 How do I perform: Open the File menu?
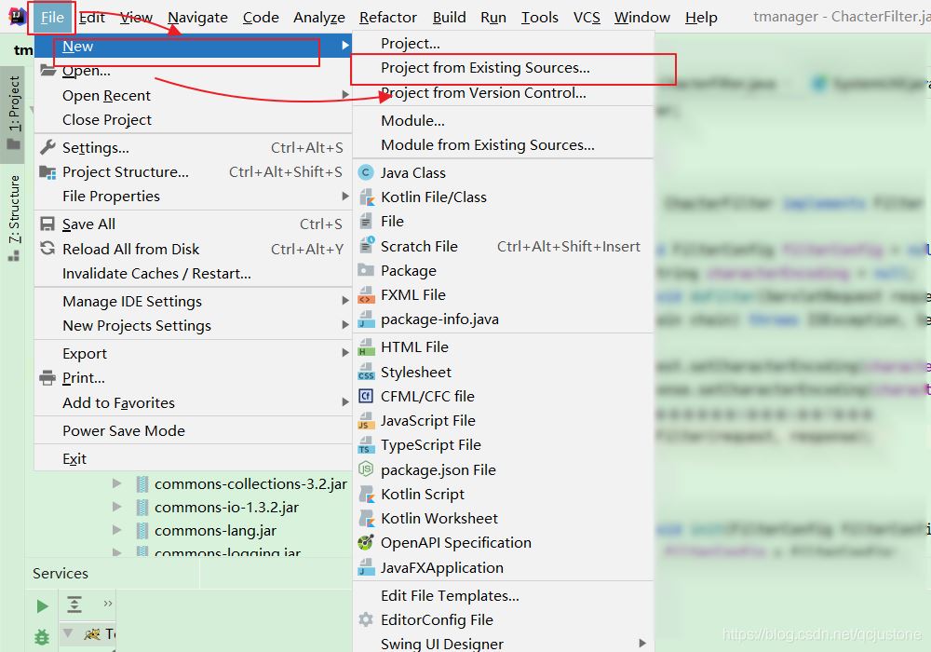(51, 17)
